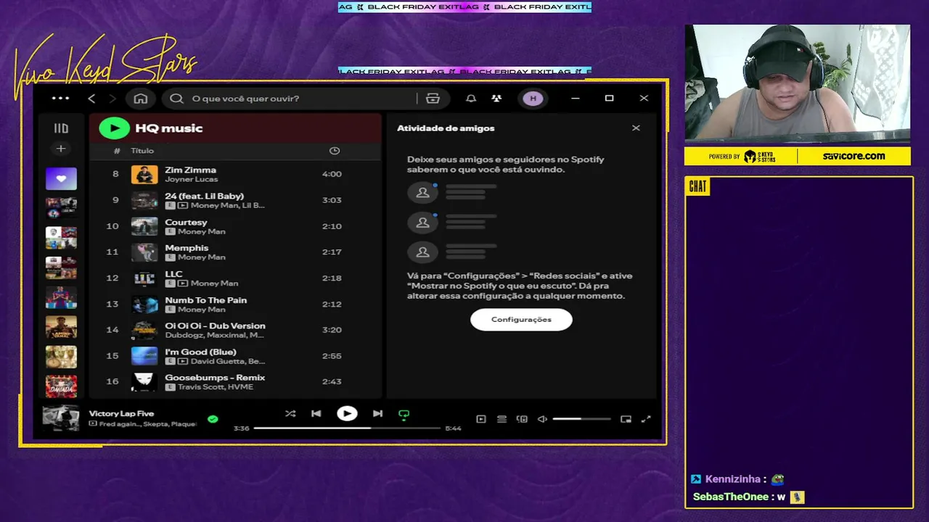Open the miniplayer icon

626,419
